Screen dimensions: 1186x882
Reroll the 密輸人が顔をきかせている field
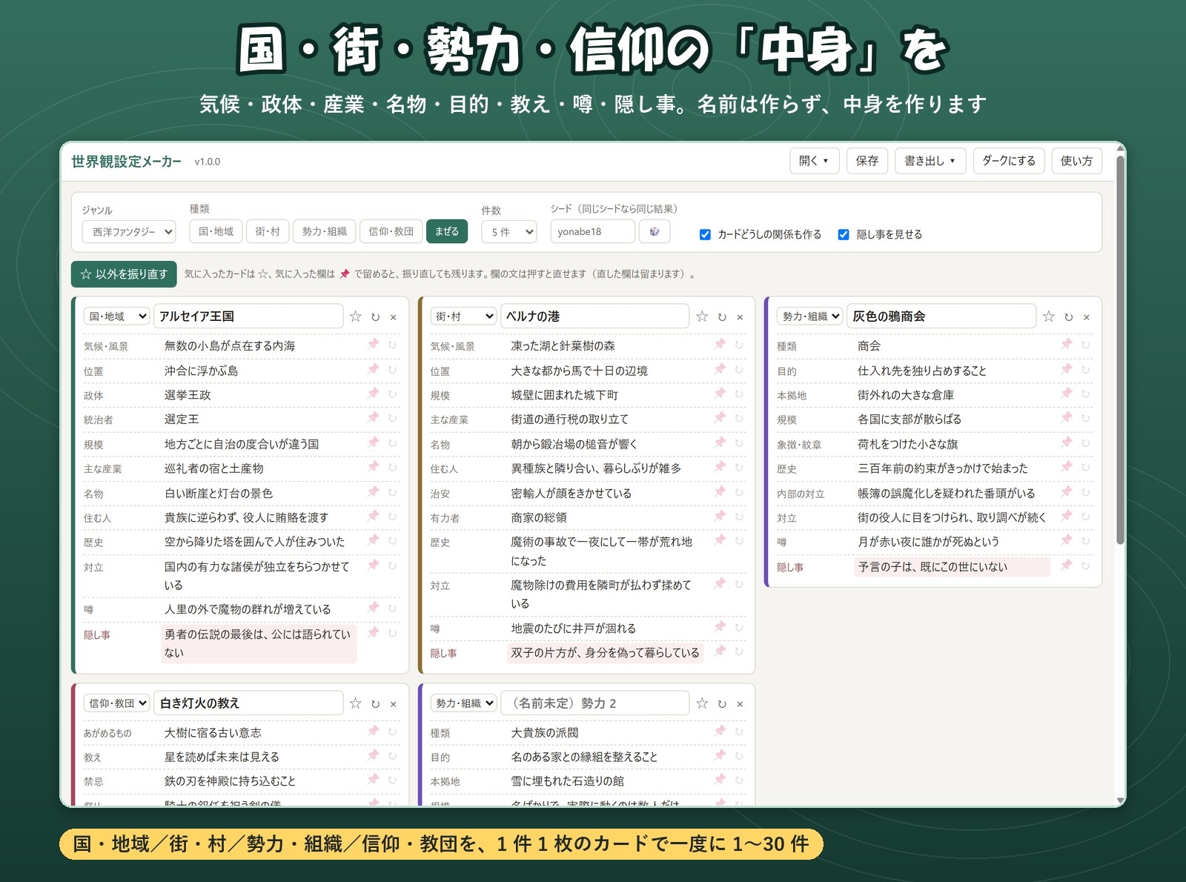(739, 492)
